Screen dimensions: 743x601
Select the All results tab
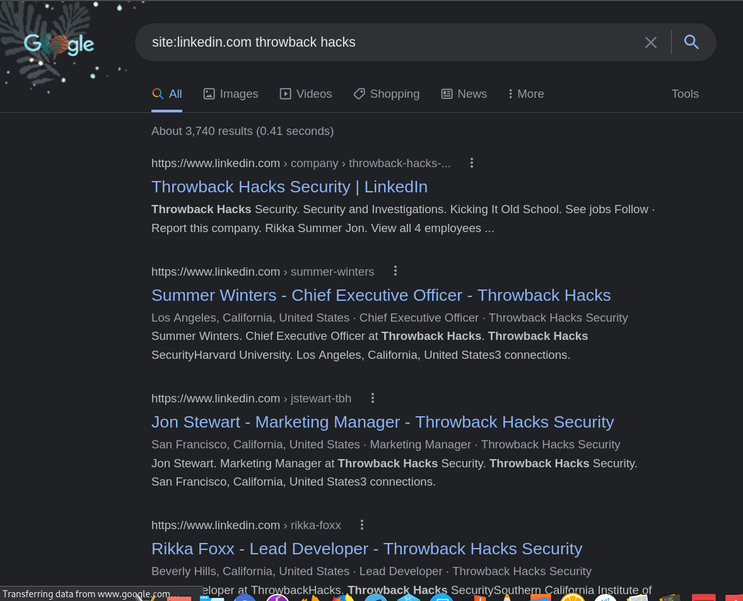click(x=167, y=94)
